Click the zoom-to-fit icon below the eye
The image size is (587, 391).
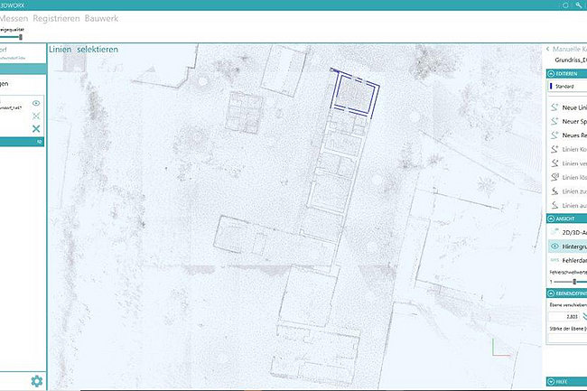pyautogui.click(x=37, y=116)
